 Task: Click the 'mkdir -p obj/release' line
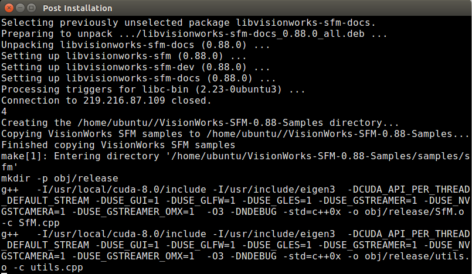tap(60, 178)
